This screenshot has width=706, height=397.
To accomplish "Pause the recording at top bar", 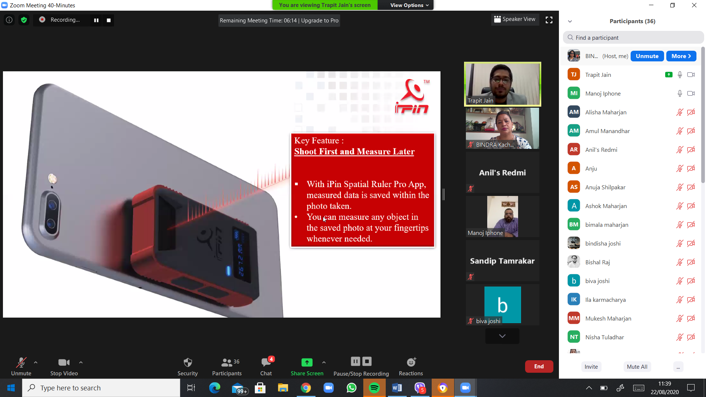I will 96,20.
